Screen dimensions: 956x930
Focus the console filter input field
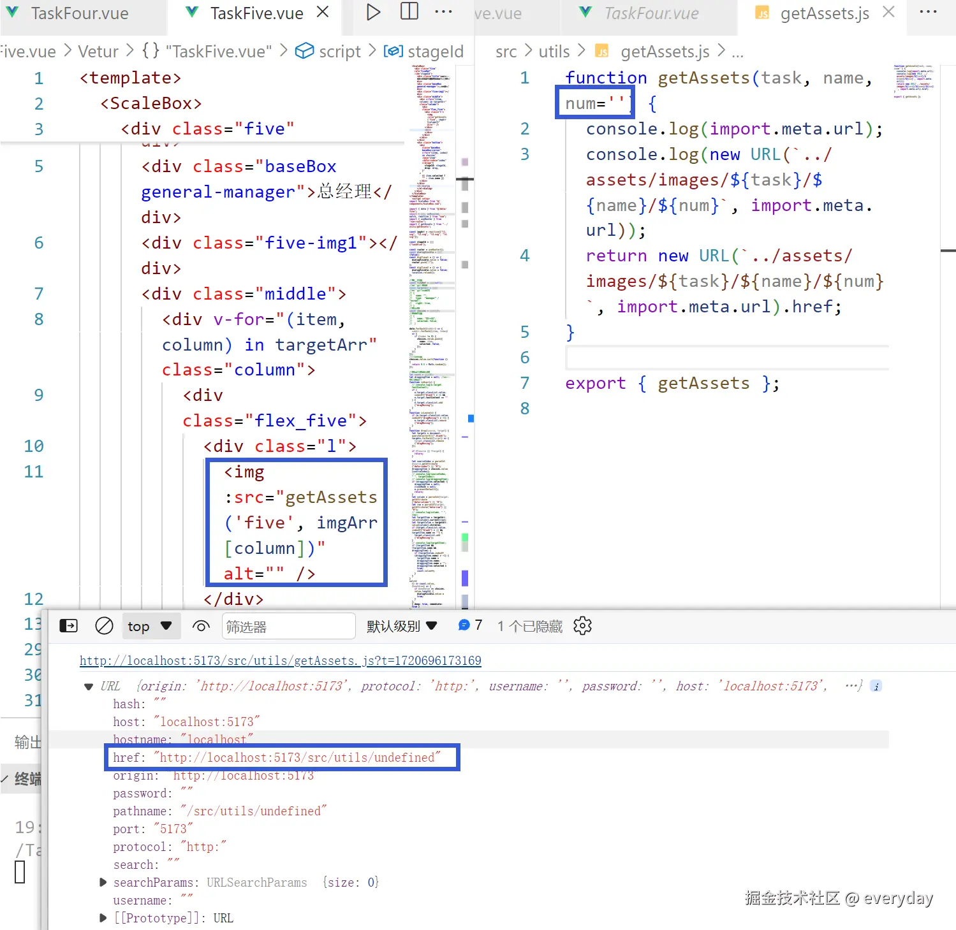[x=288, y=626]
